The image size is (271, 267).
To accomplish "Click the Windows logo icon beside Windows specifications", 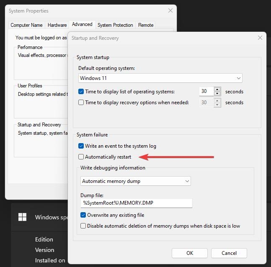I will [23, 217].
